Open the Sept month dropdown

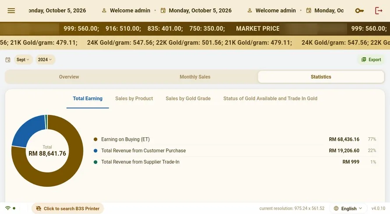point(23,60)
